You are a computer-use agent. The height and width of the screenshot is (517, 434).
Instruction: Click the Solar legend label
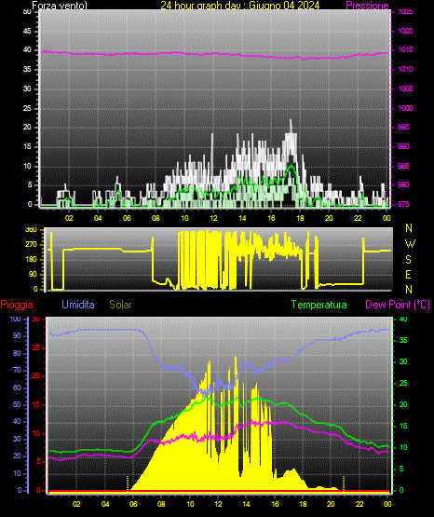(120, 305)
